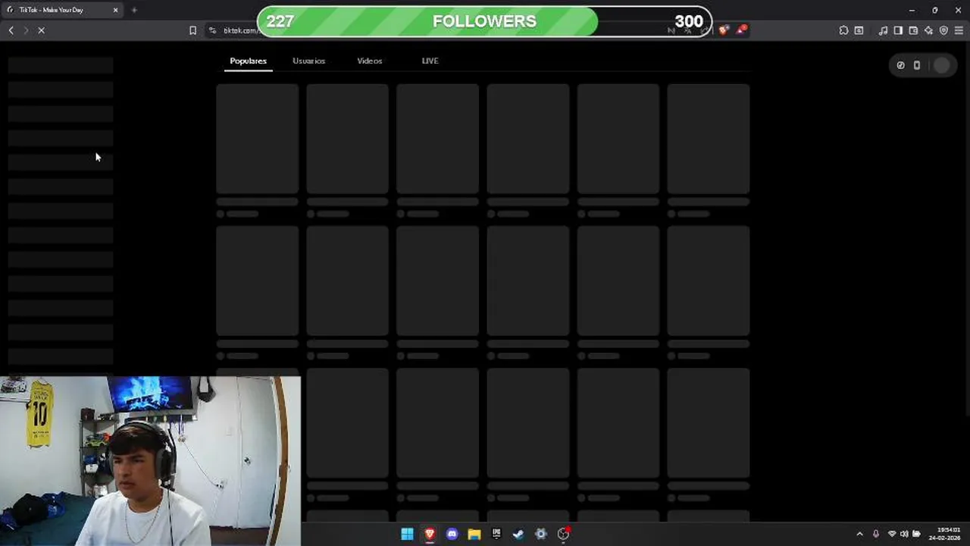This screenshot has height=546, width=970.
Task: Toggle the Brave sidebar panel icon
Action: (898, 30)
